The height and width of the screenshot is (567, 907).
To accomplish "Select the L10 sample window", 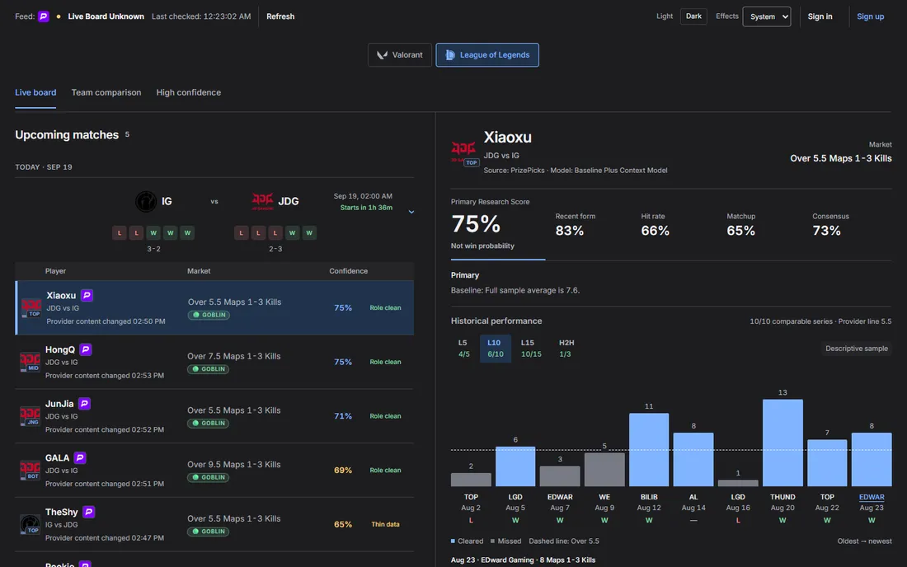I will coord(496,348).
